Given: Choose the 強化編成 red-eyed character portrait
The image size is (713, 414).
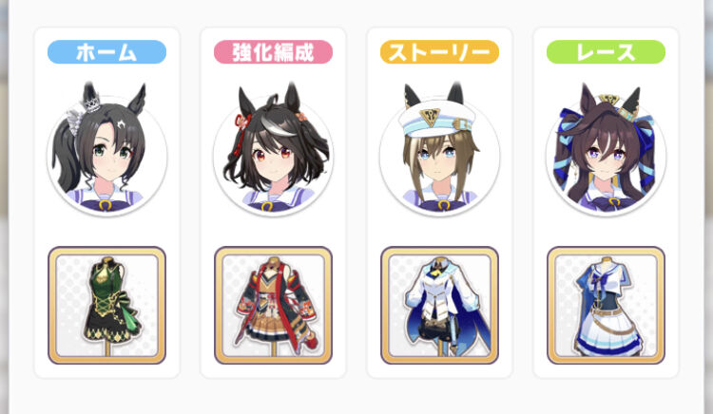Looking at the screenshot, I should coord(273,149).
